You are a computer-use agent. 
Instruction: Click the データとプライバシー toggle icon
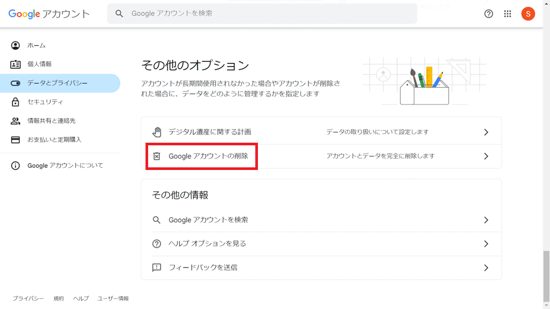click(15, 83)
